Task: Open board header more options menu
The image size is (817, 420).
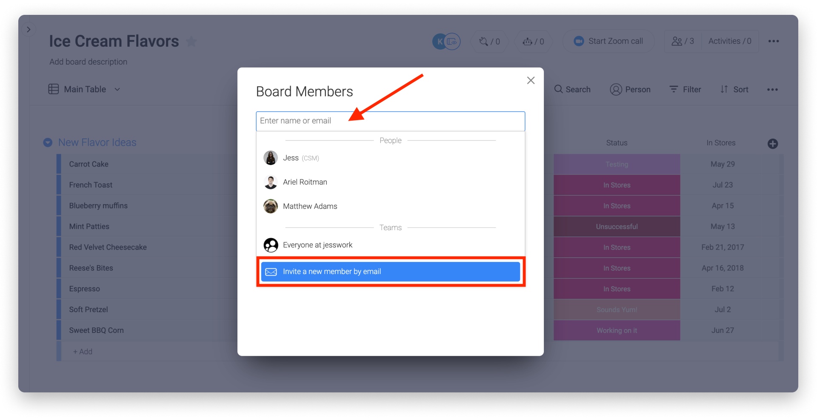Action: (x=773, y=42)
